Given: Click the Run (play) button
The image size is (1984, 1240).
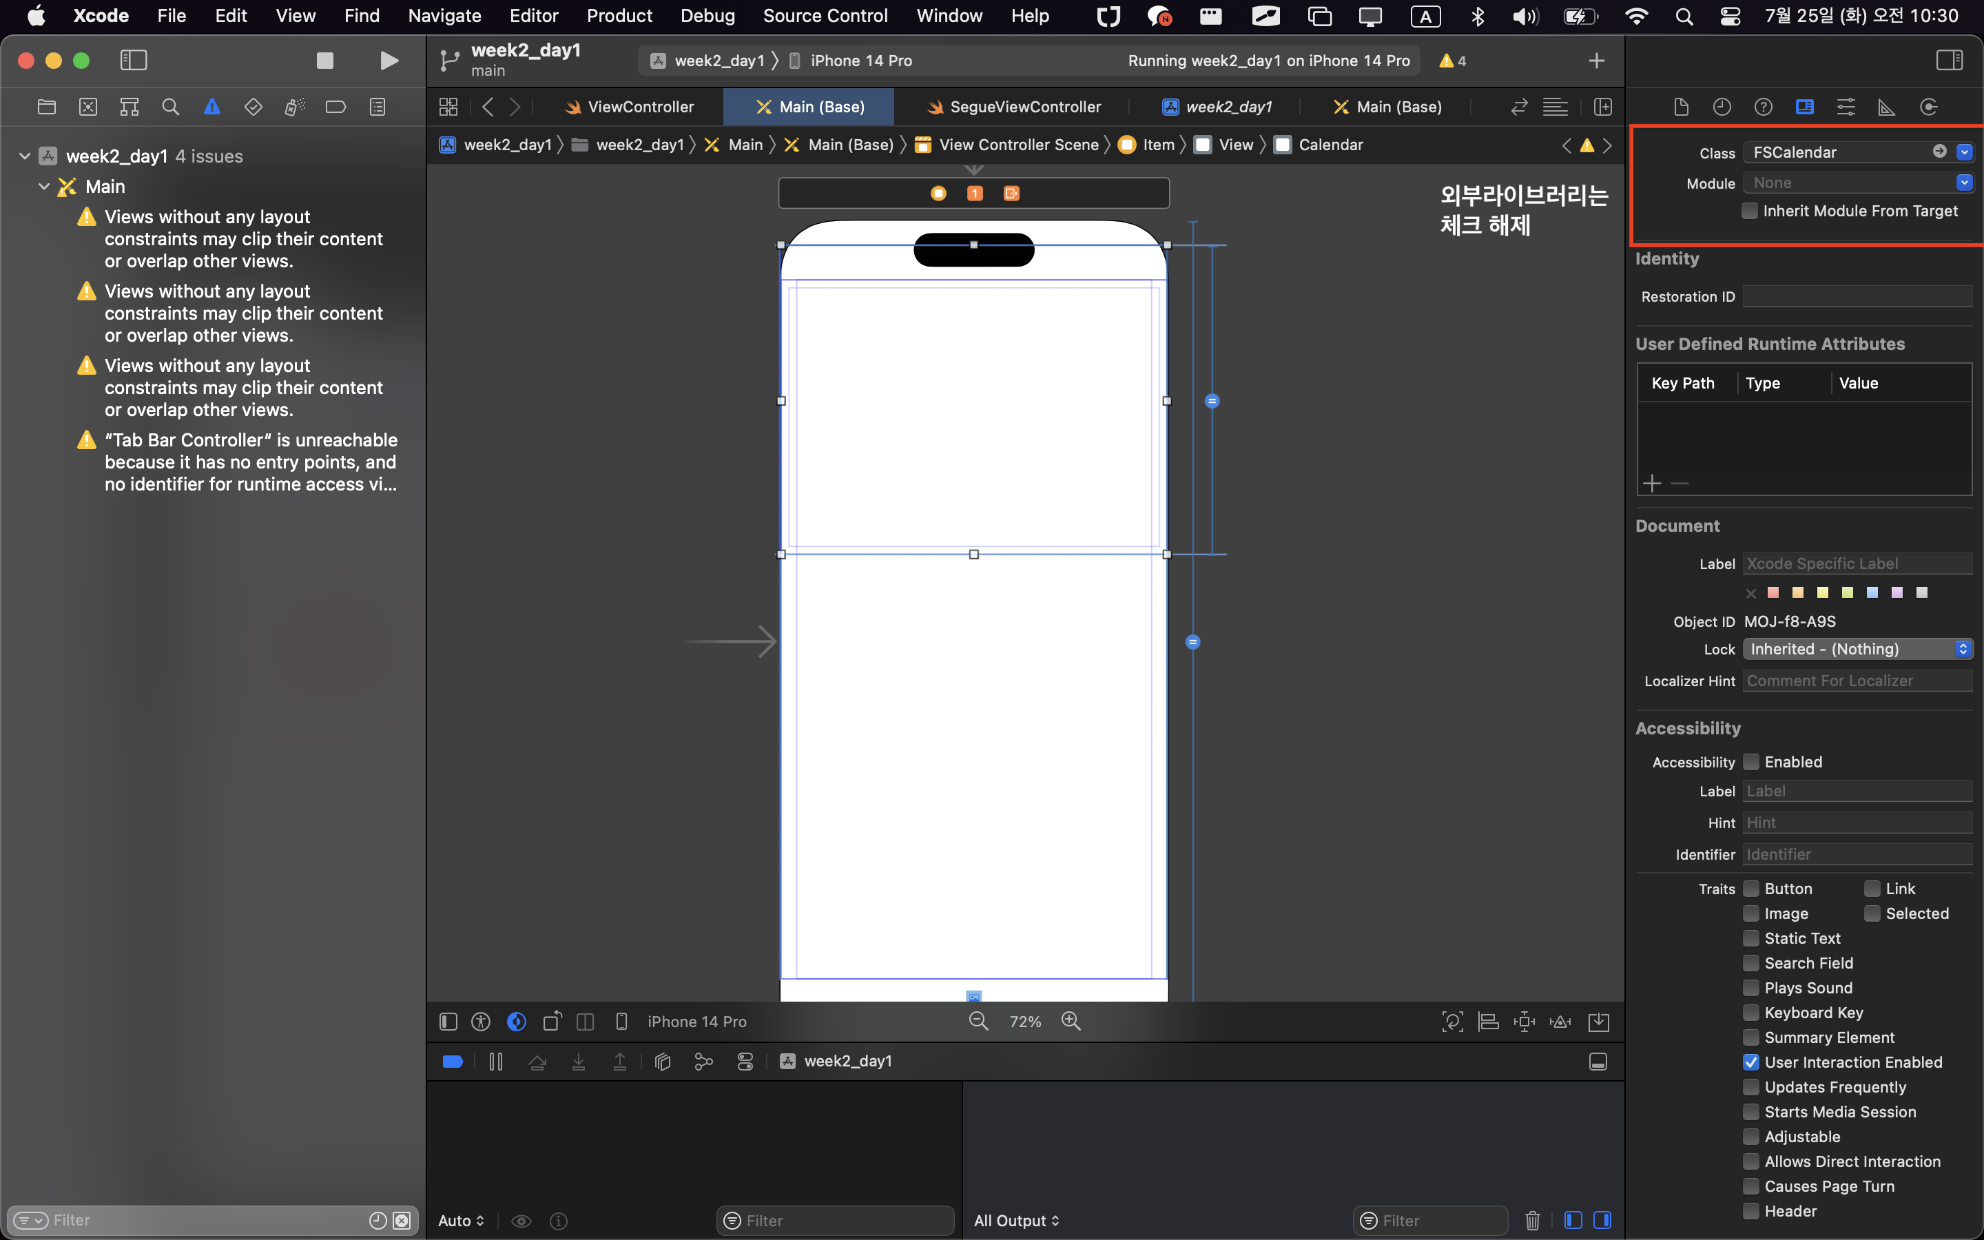Looking at the screenshot, I should coord(389,61).
